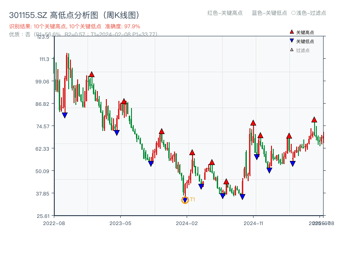
Task: Click the T1 label beside the orange marker
Action: 192,199
